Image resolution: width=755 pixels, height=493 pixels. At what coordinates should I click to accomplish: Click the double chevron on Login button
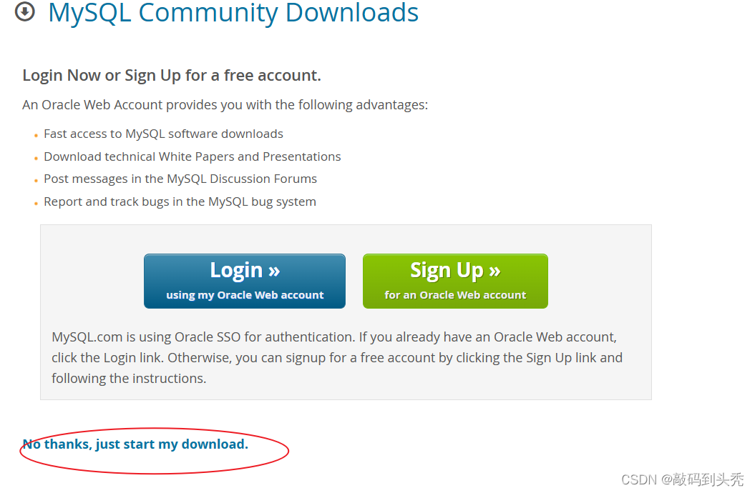pos(274,272)
